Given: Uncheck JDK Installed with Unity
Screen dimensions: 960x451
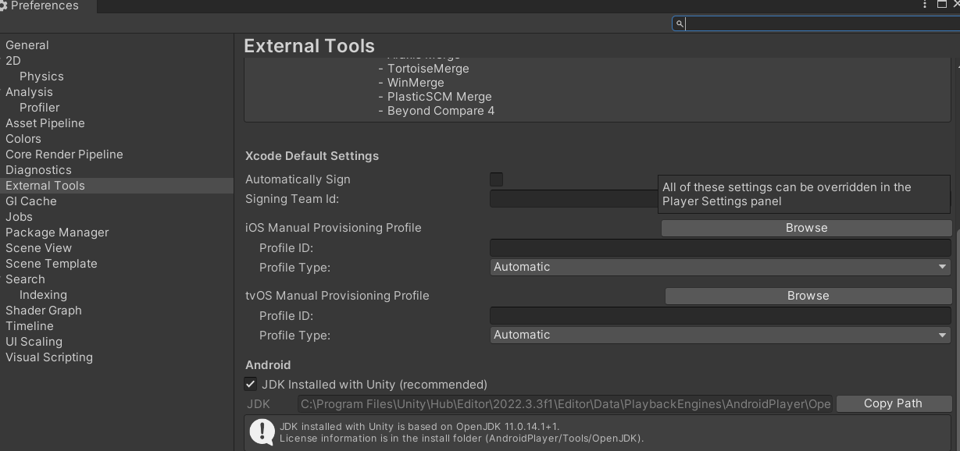Looking at the screenshot, I should point(250,384).
